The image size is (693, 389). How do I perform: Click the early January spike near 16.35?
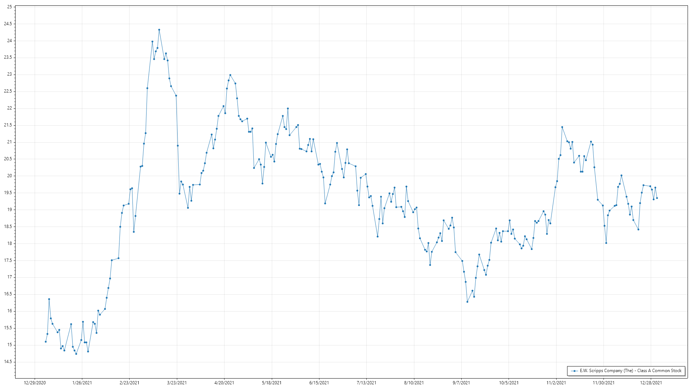pos(49,299)
